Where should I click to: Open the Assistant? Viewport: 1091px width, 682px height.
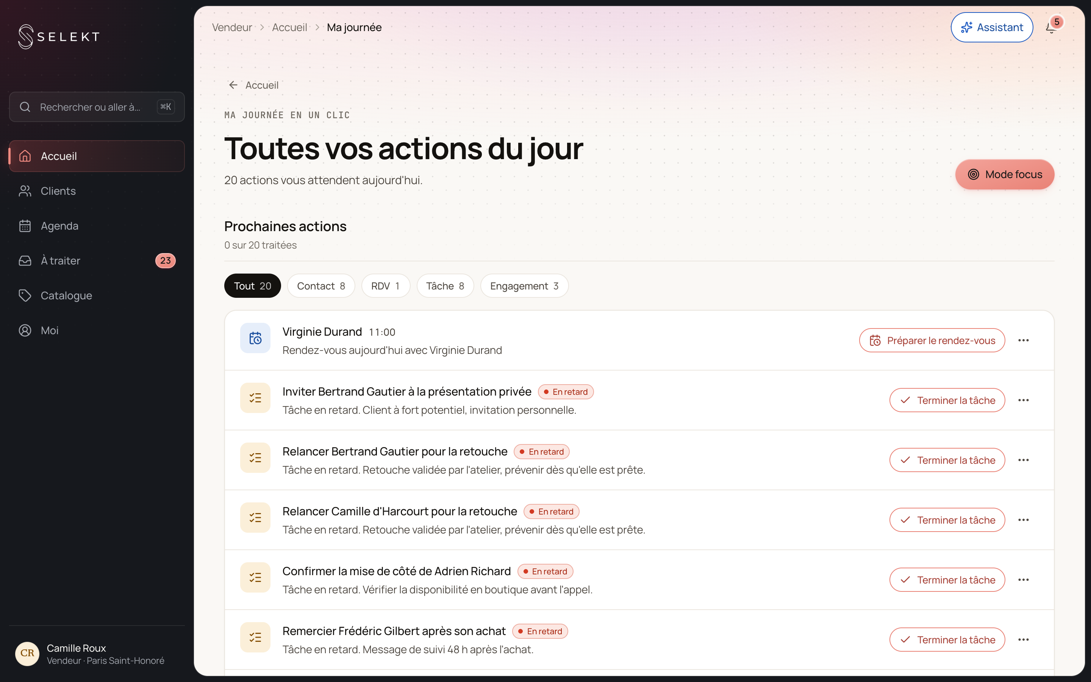[992, 28]
